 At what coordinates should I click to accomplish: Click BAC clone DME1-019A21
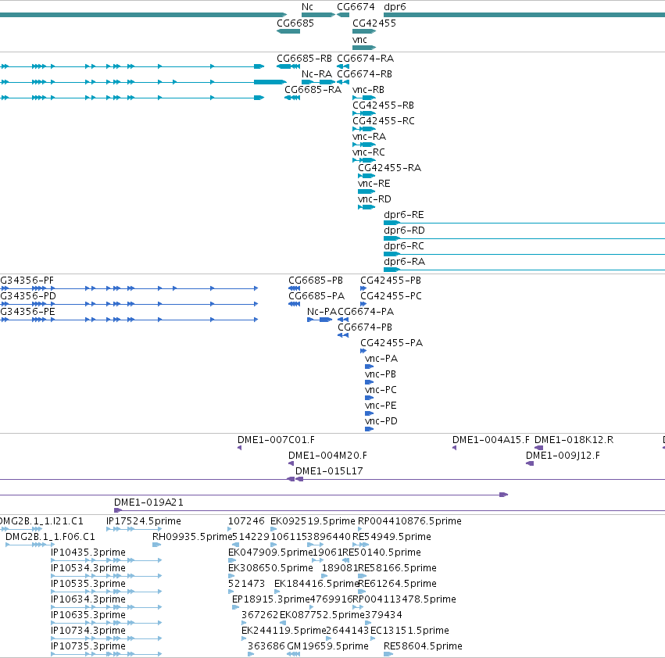148,502
